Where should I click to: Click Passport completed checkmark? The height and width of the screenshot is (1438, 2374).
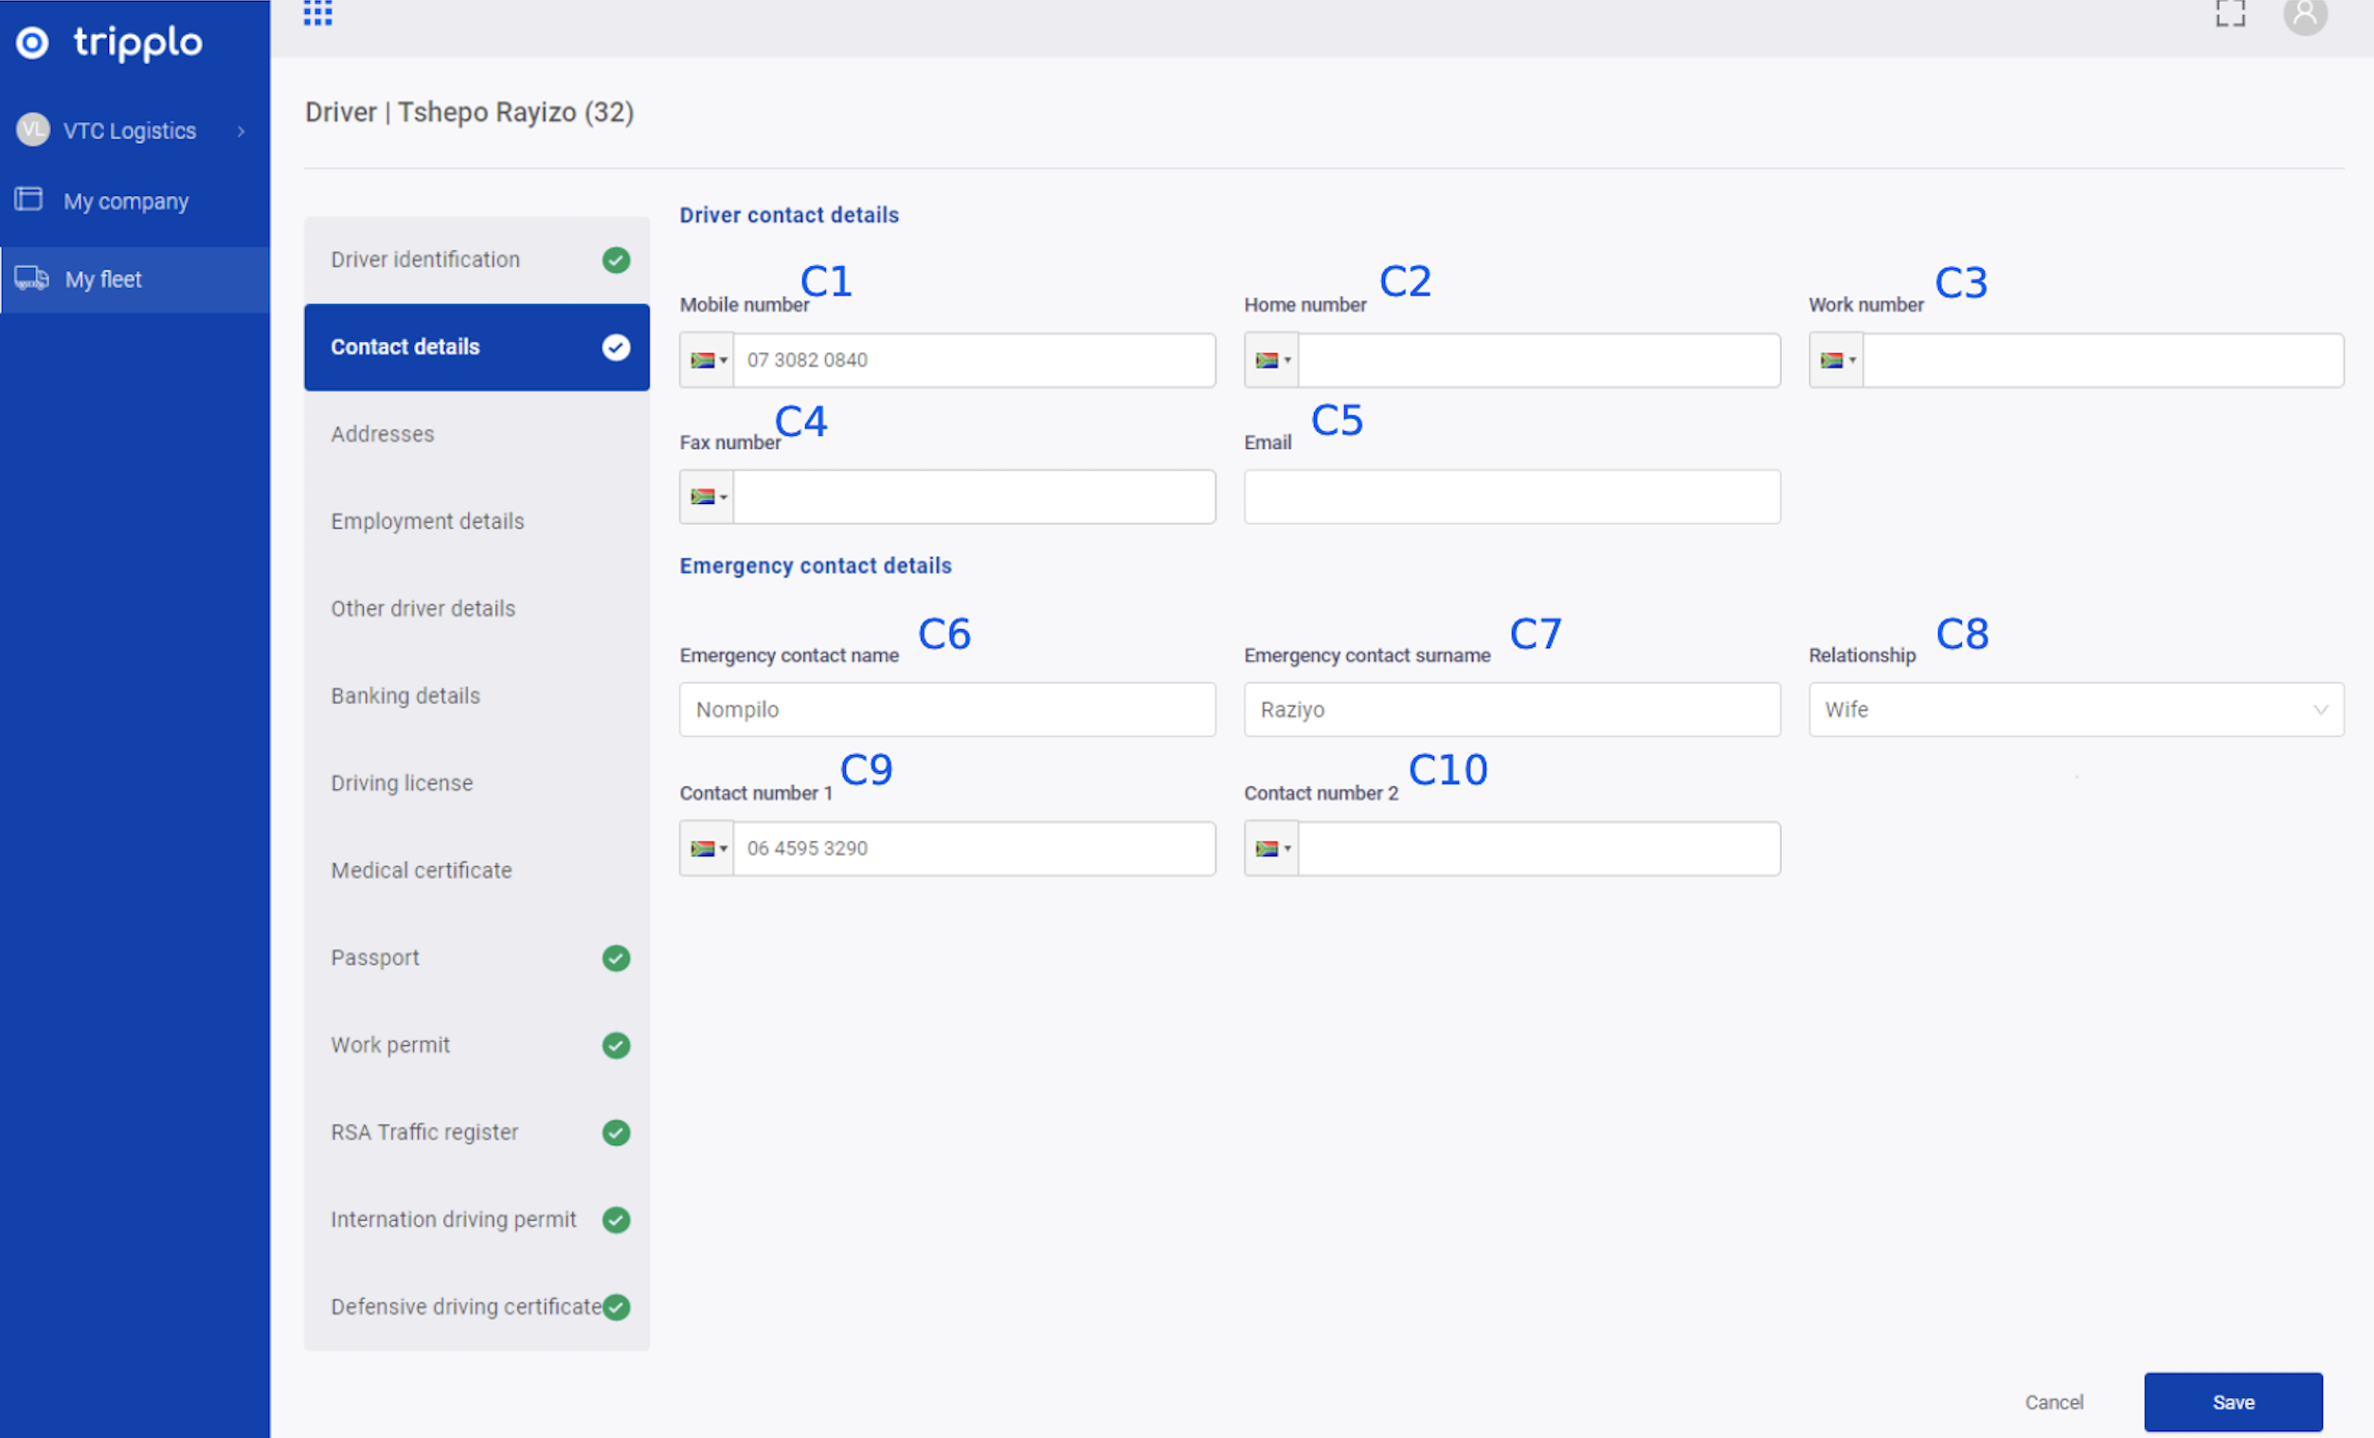(x=616, y=958)
